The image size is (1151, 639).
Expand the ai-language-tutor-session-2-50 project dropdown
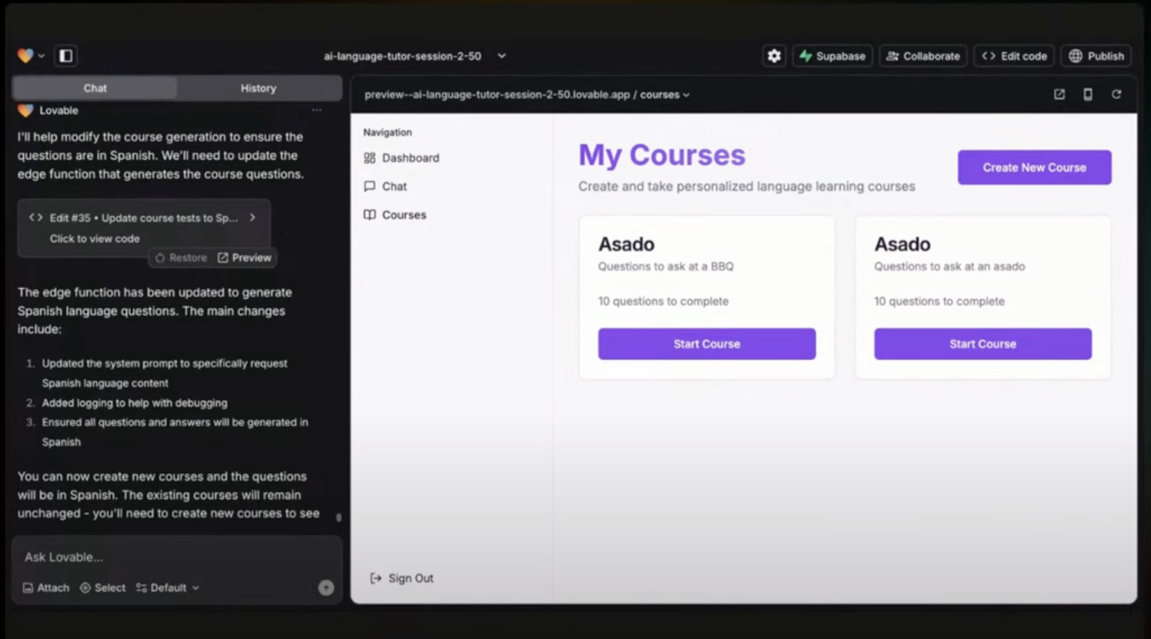coord(501,56)
